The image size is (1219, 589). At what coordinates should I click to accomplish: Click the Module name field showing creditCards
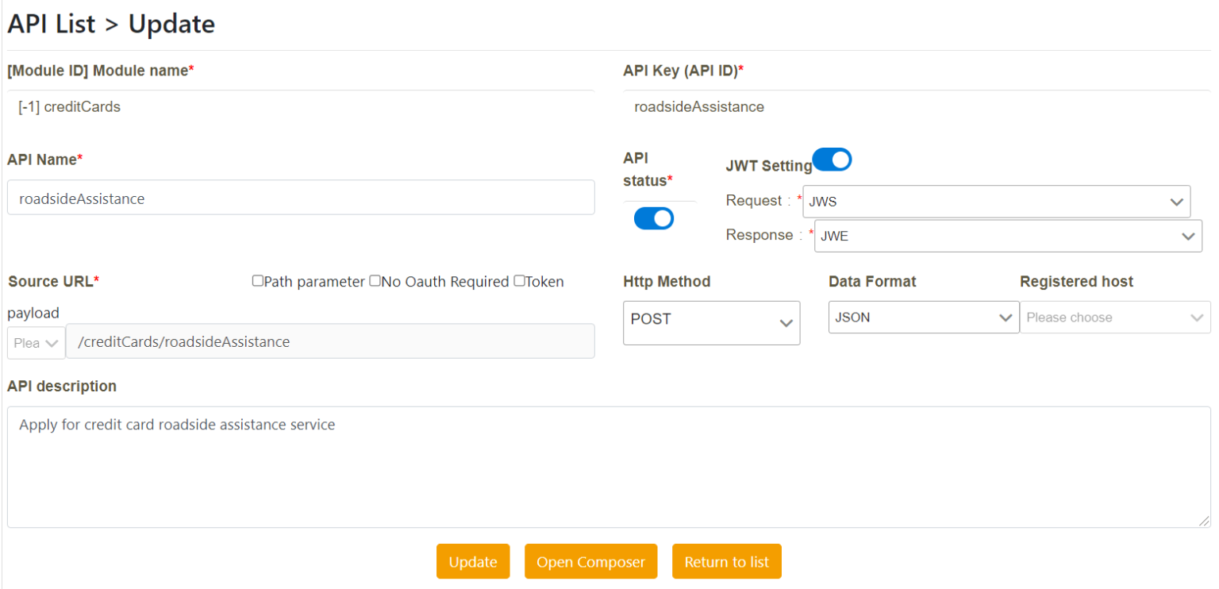tap(302, 106)
